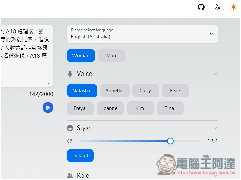
Task: Choose the Tina voice
Action: [170, 108]
